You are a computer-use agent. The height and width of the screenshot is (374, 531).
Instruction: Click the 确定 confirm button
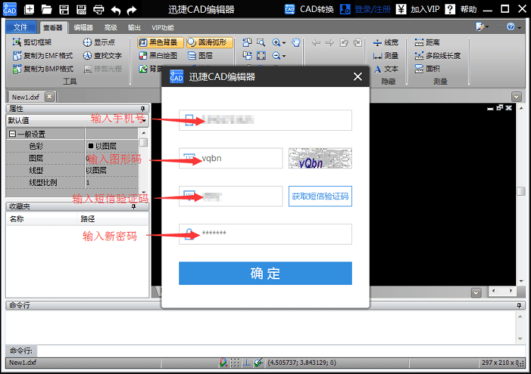point(265,273)
